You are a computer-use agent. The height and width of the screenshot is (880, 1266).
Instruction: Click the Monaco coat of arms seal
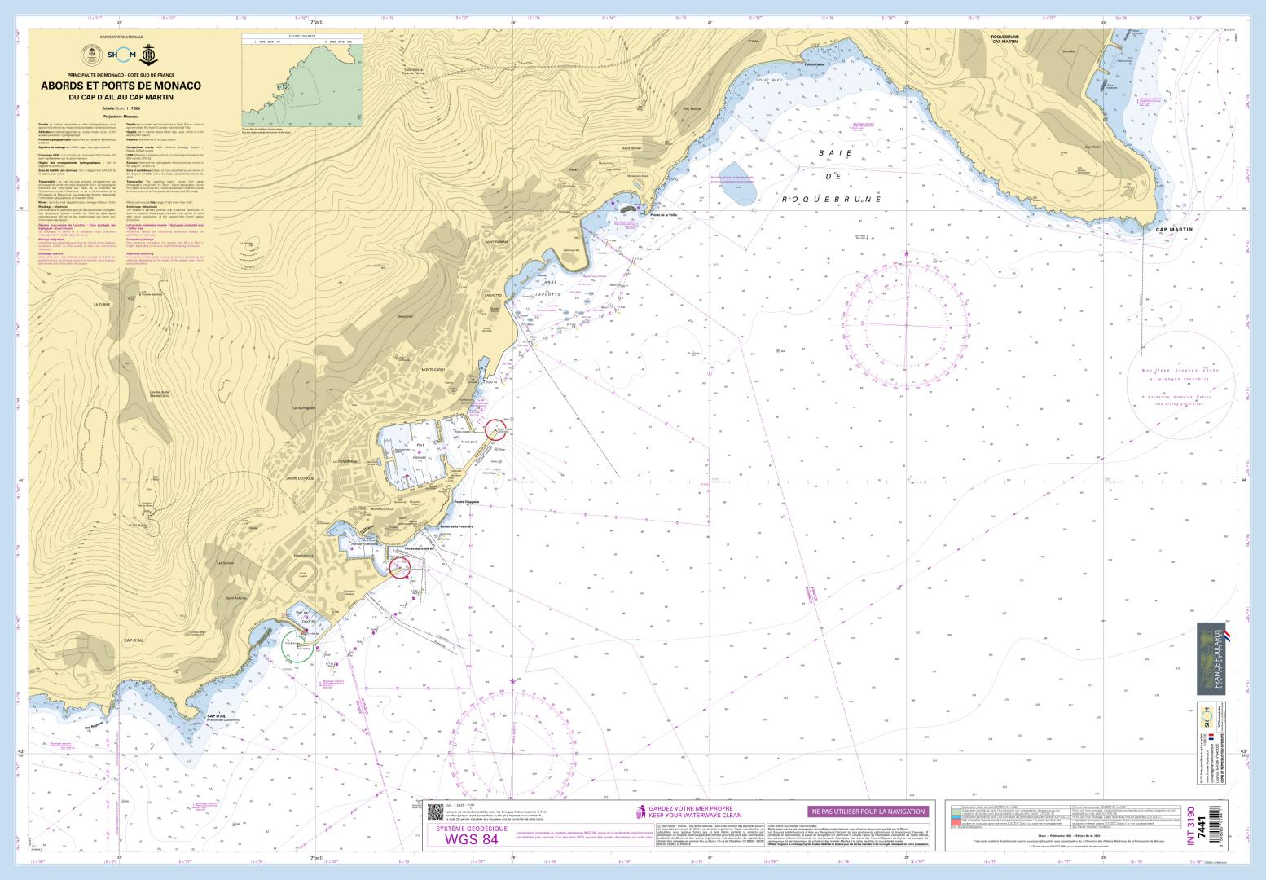pyautogui.click(x=93, y=55)
